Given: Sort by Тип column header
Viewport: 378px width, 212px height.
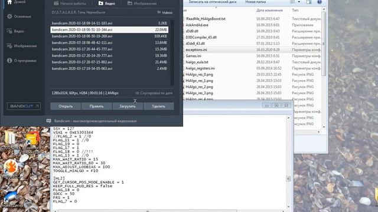Looking at the screenshot, I should tap(295, 11).
